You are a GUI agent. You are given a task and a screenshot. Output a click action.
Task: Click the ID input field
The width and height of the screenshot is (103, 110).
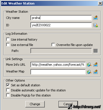[61, 25]
